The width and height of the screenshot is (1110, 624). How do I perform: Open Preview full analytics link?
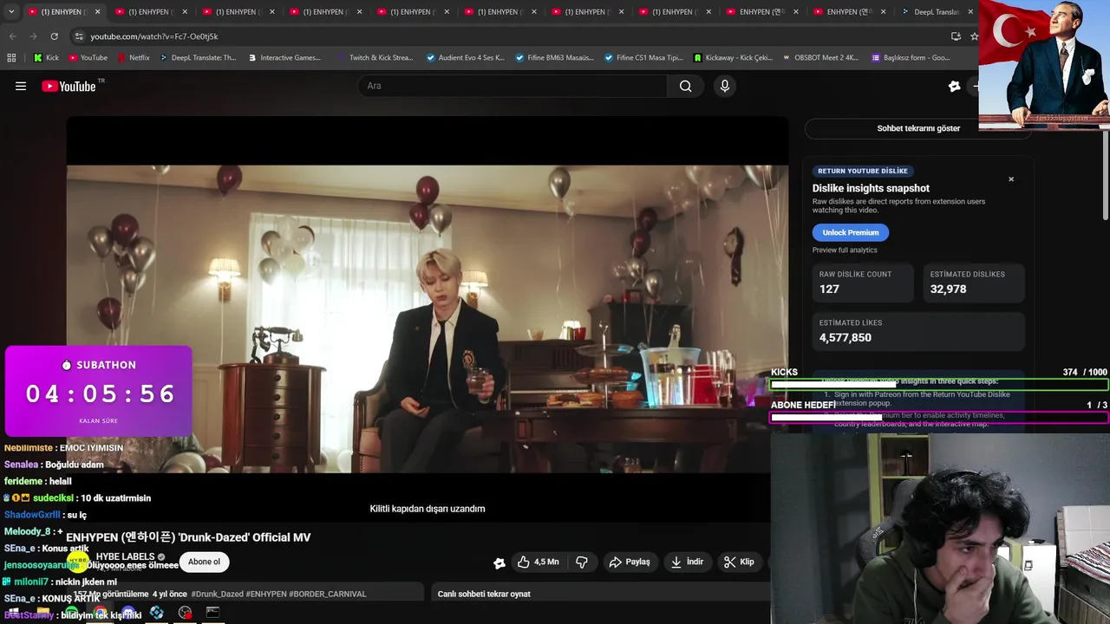(845, 250)
